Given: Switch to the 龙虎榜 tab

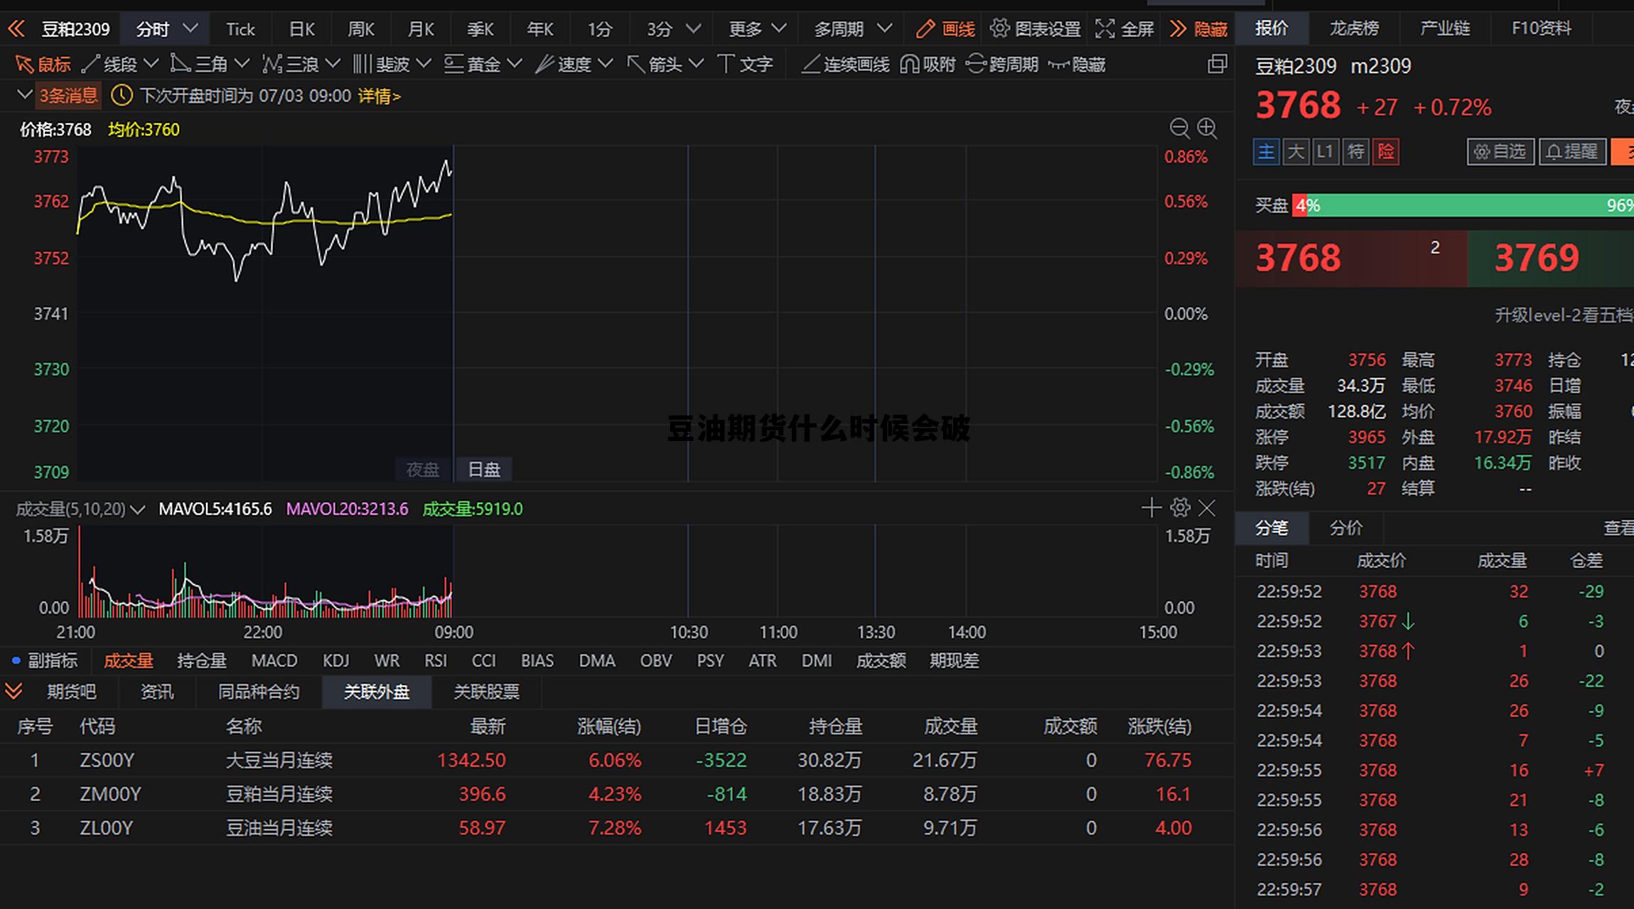Looking at the screenshot, I should click(1354, 28).
